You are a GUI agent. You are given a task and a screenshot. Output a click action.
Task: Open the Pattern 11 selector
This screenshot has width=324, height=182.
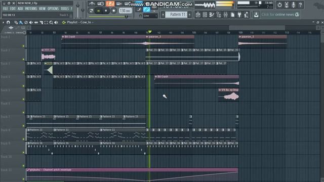point(176,15)
